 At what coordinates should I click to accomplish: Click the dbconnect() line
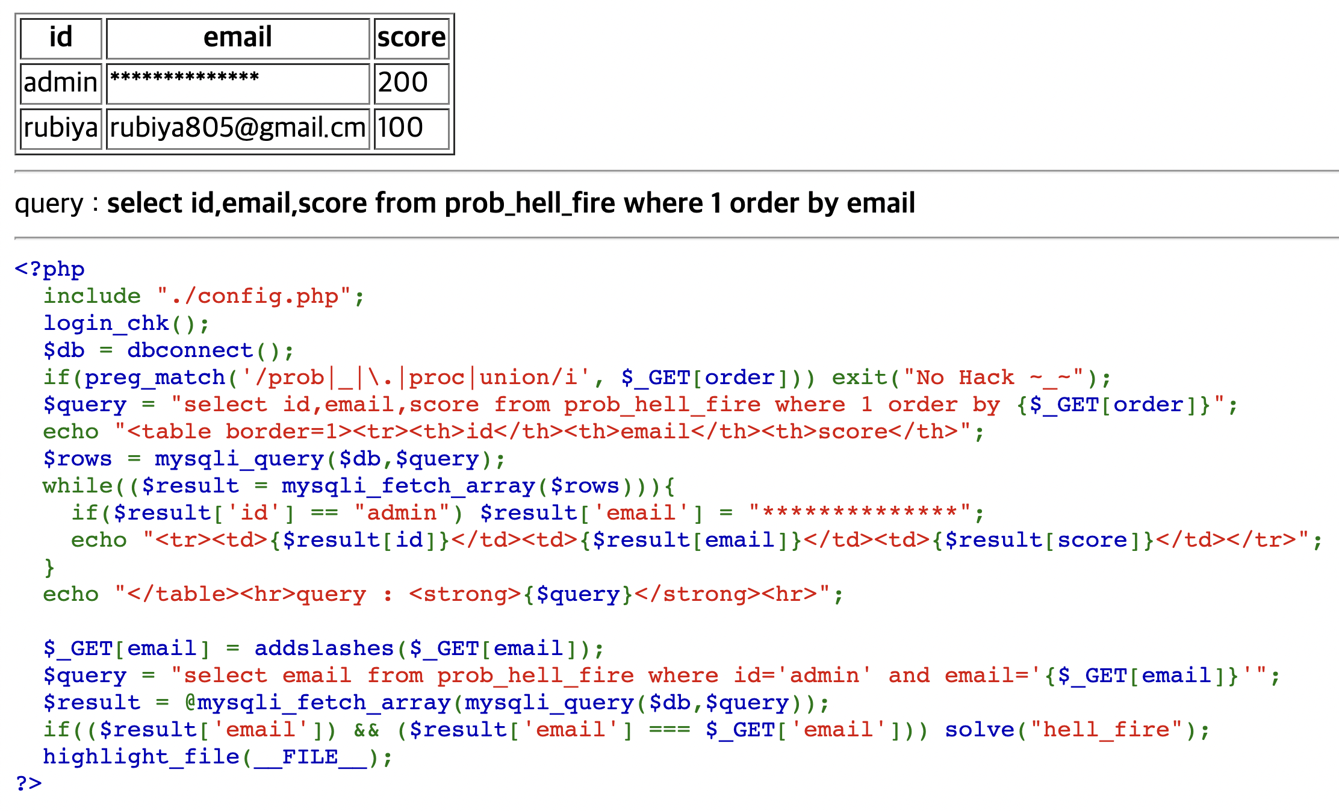[x=168, y=350]
